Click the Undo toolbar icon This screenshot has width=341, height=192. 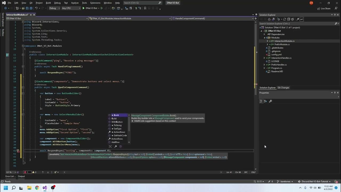36,8
